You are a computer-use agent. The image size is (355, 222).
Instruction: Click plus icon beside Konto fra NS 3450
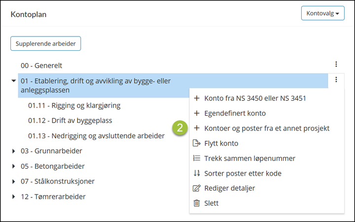(197, 98)
